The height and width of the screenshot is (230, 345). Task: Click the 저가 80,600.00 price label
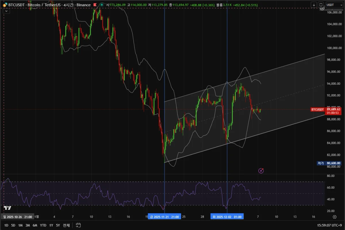coord(329,163)
